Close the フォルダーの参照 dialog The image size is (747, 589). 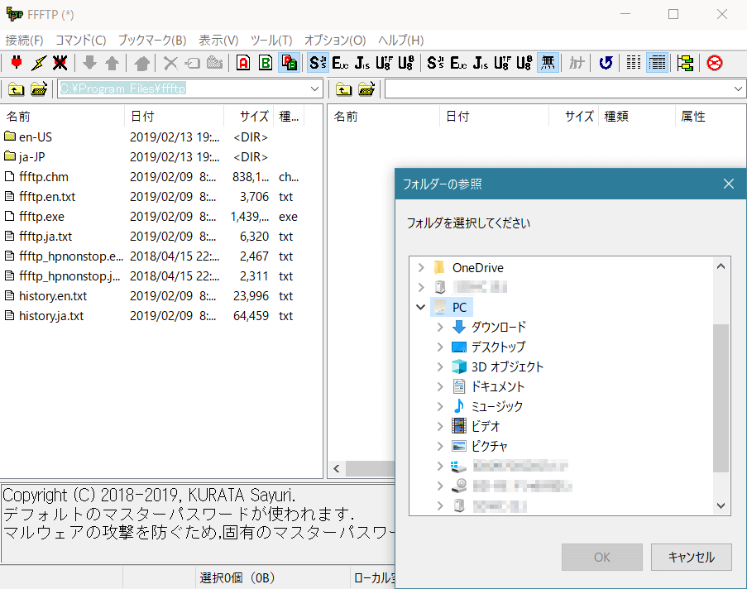(x=729, y=184)
